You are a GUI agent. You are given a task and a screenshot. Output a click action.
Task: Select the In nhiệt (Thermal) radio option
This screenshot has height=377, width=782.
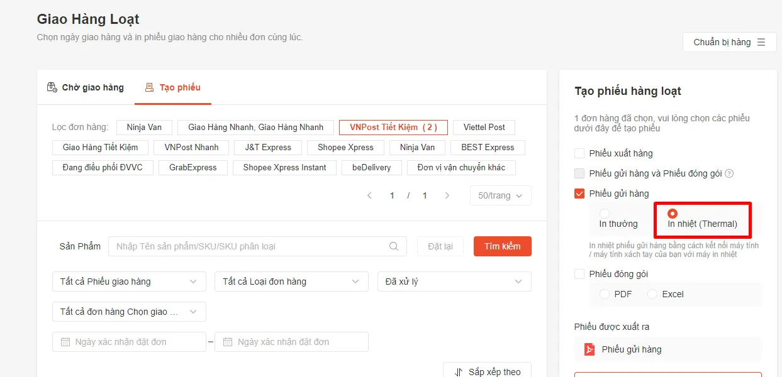point(673,214)
